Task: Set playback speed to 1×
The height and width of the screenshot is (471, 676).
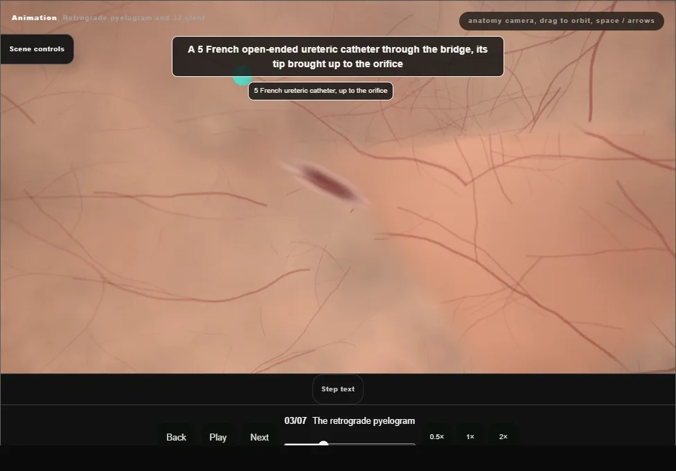Action: [470, 436]
